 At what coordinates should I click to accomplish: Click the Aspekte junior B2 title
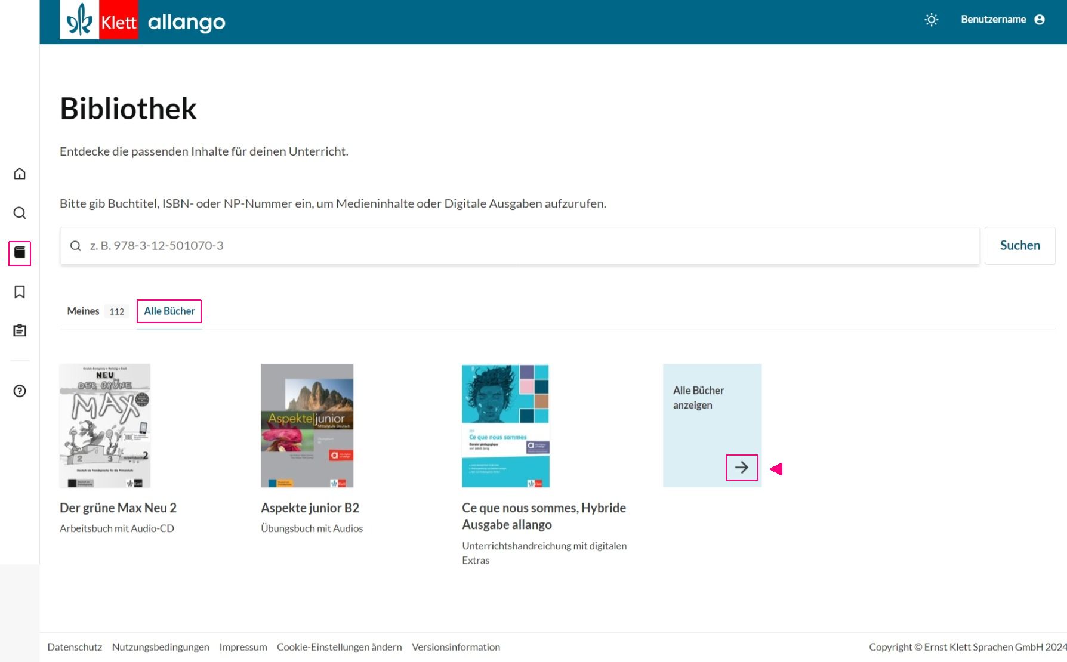(x=310, y=508)
